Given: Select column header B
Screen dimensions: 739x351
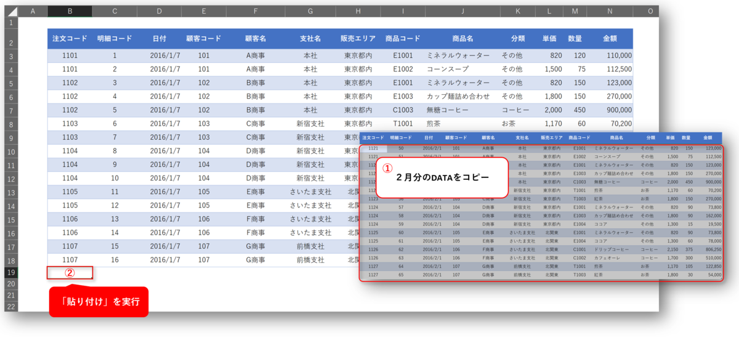Looking at the screenshot, I should [70, 11].
